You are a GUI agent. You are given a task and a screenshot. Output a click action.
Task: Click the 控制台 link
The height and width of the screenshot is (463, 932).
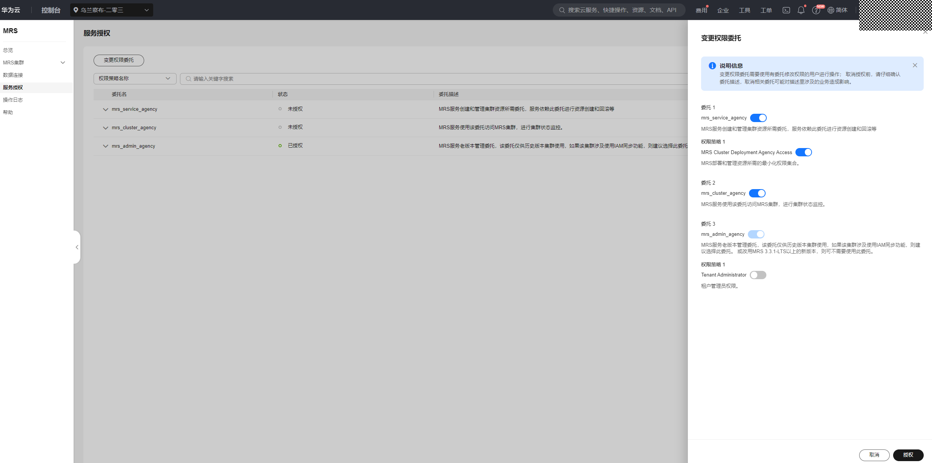[51, 10]
